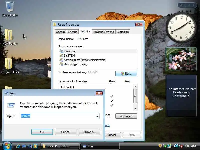The width and height of the screenshot is (200, 150).
Task: Launch Internet Explorer from Quick Launch
Action: 18,146
